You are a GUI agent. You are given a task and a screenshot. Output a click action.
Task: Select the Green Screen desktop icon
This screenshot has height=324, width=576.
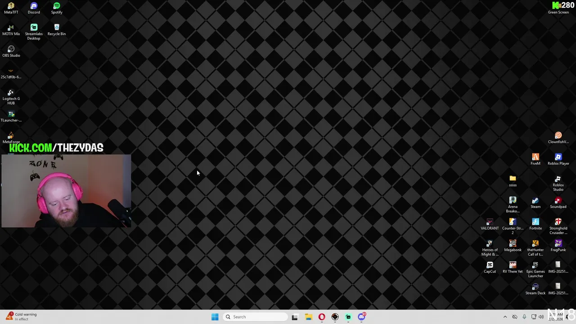tap(558, 8)
